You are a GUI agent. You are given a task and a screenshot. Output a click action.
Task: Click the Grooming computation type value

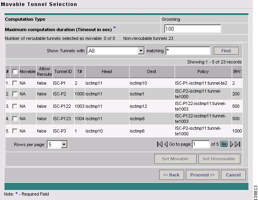[x=171, y=19]
